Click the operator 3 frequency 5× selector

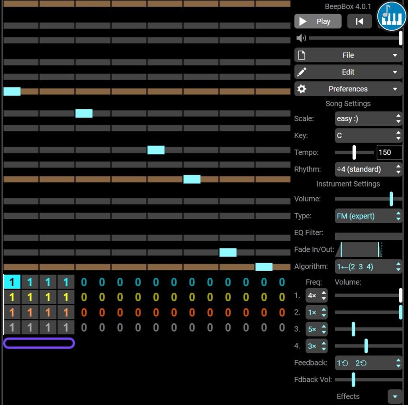pos(316,329)
